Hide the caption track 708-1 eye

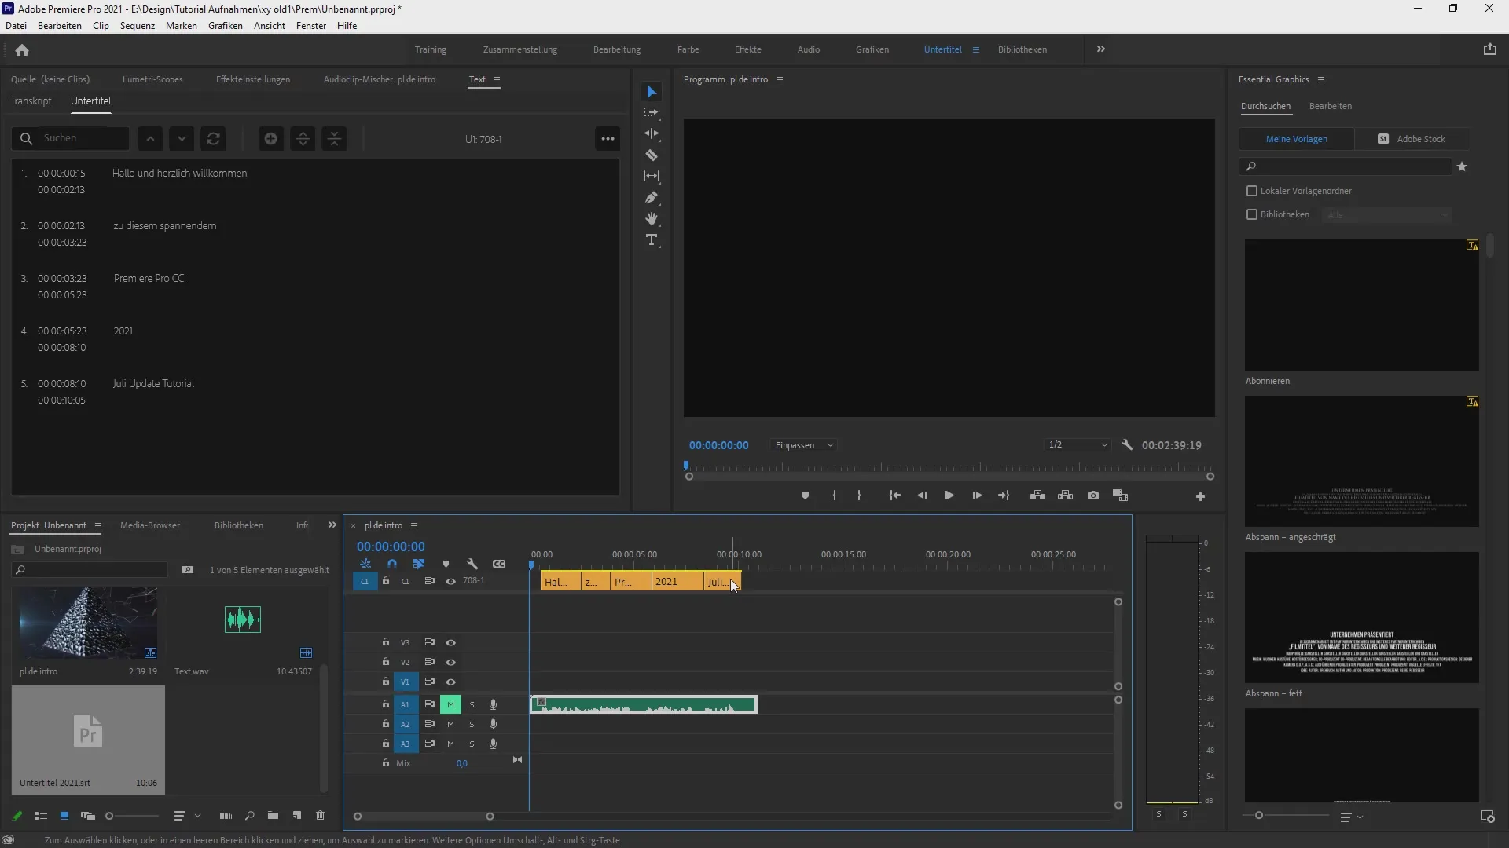450,582
